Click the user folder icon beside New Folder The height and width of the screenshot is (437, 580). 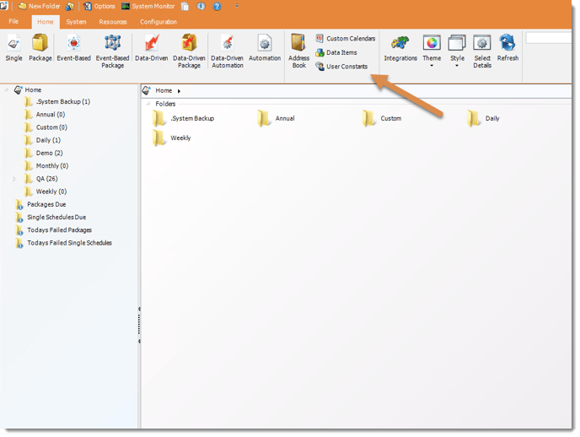coord(69,6)
